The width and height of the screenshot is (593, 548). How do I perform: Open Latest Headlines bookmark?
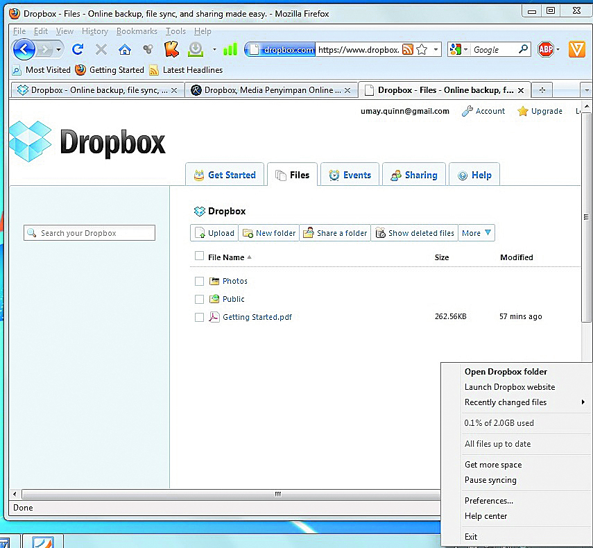[186, 70]
